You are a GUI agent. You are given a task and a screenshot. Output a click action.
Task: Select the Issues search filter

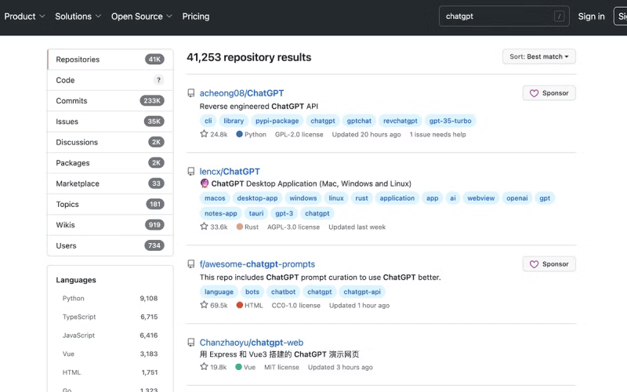(x=111, y=122)
